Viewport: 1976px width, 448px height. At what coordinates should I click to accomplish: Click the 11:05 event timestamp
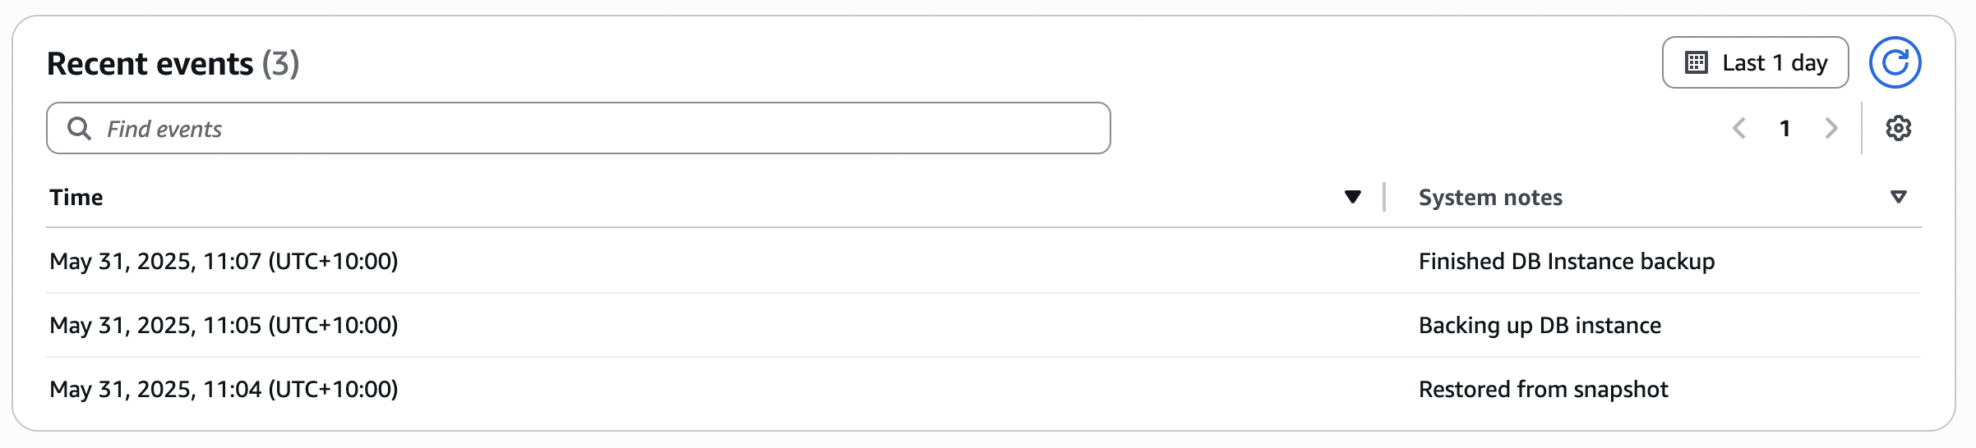click(224, 325)
